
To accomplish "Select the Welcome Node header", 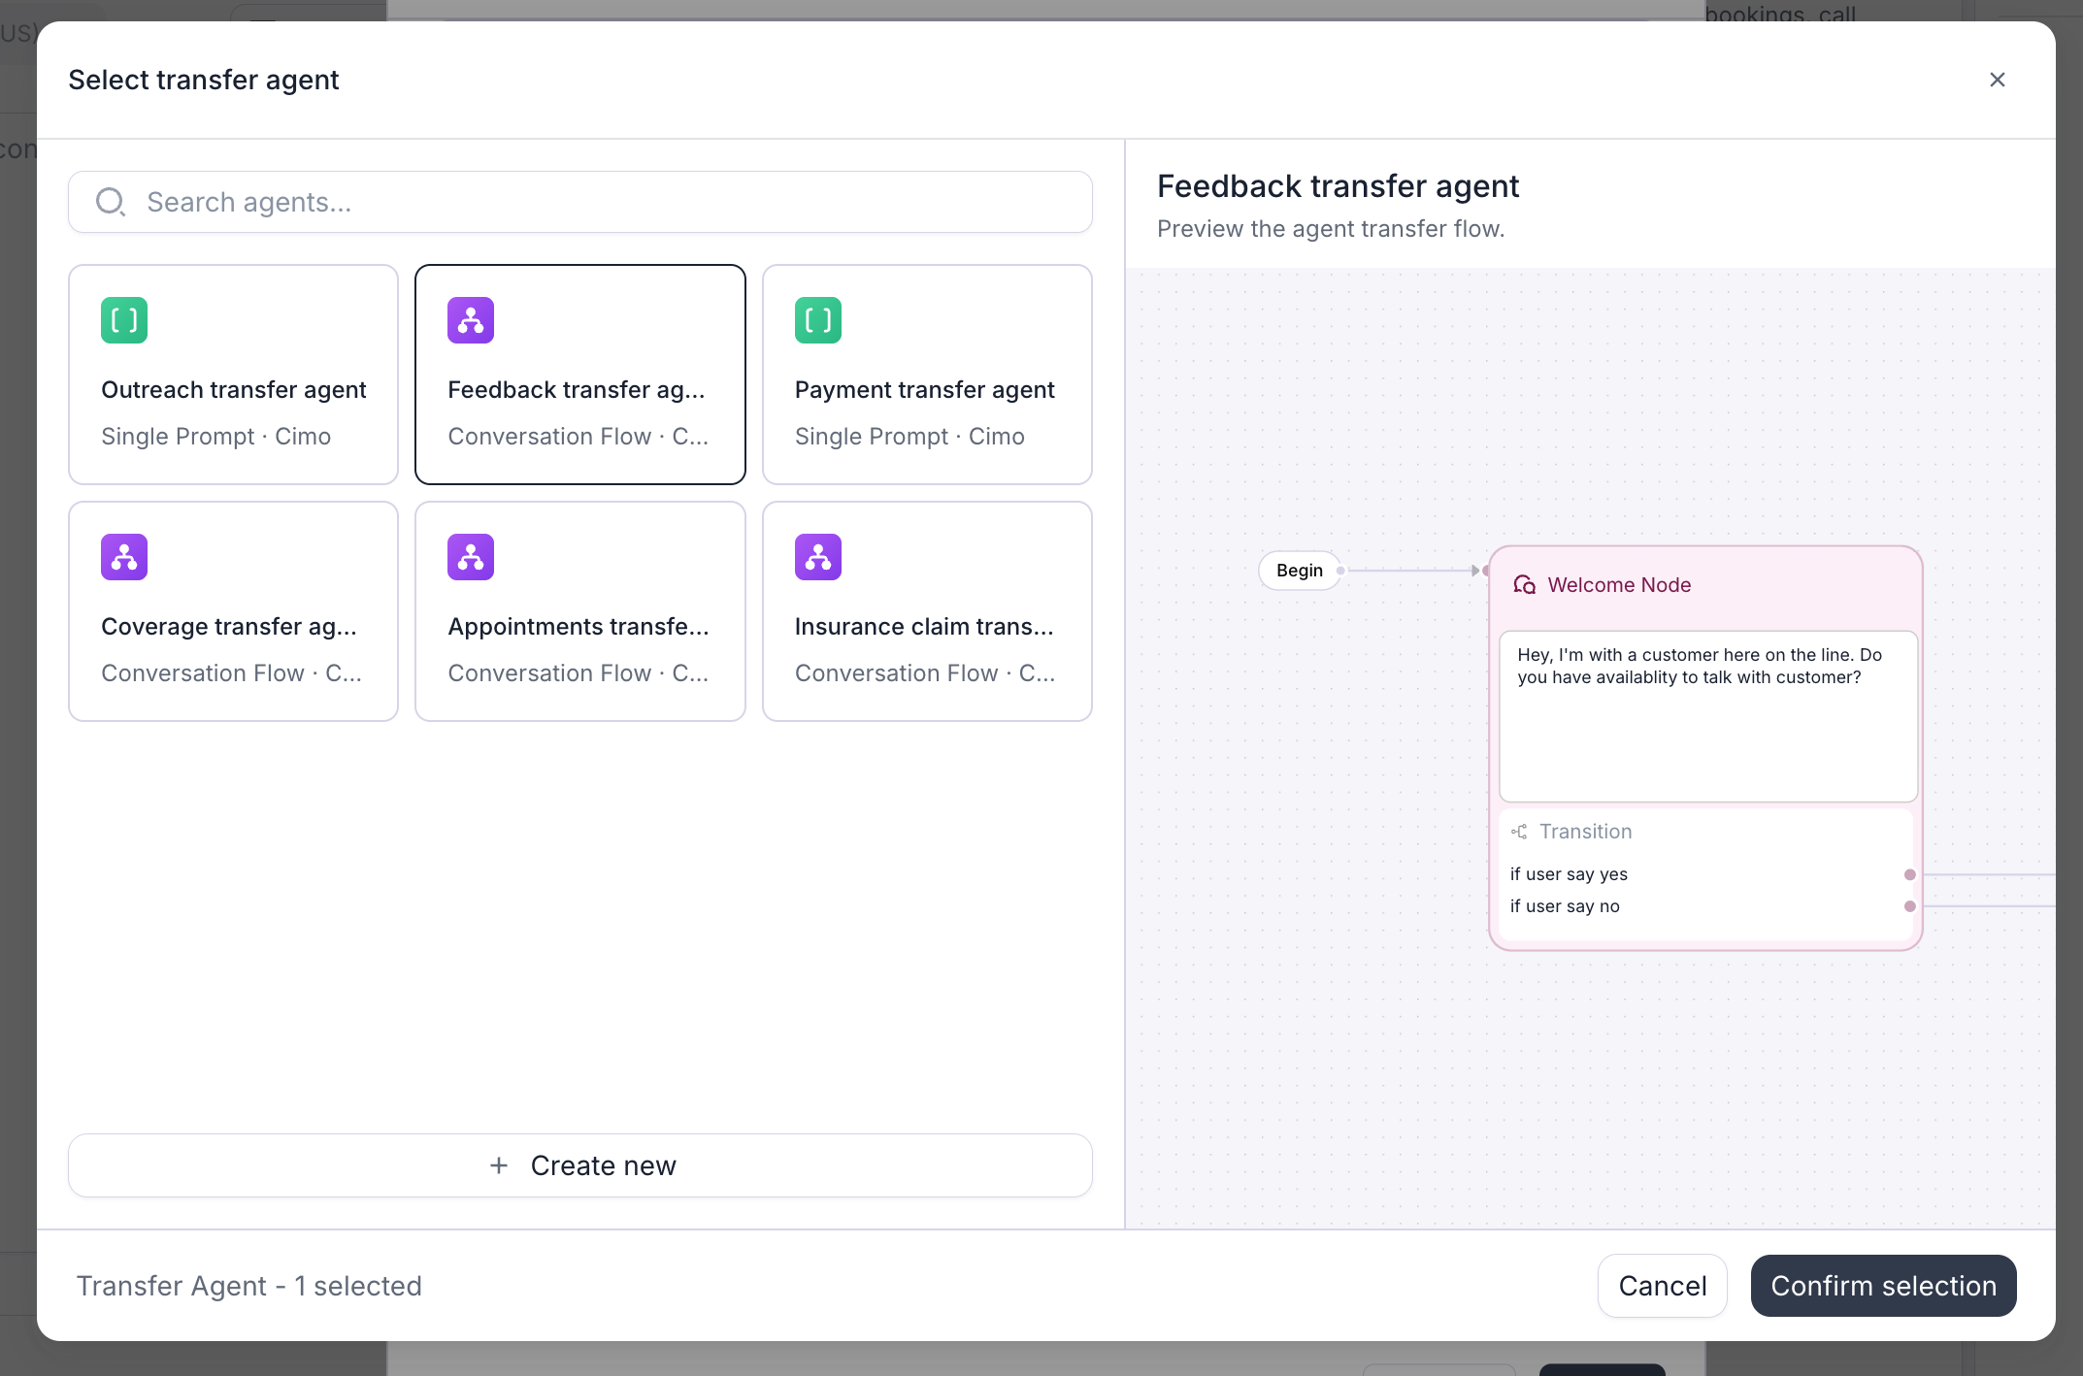I will (x=1705, y=585).
